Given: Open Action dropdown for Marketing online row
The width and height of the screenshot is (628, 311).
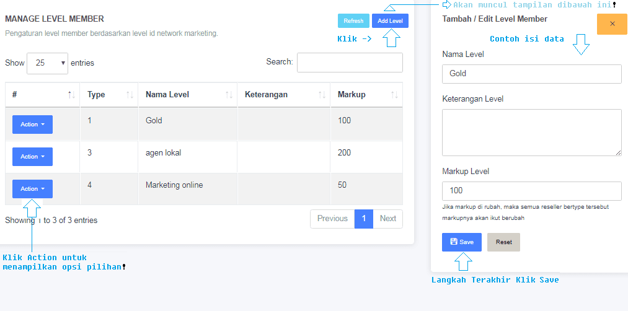Looking at the screenshot, I should [x=32, y=189].
